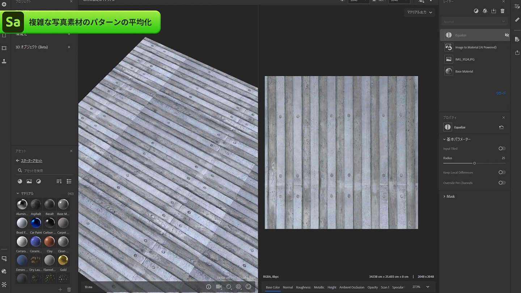Switch to the Ambient Occlusion channel tab

pyautogui.click(x=352, y=287)
